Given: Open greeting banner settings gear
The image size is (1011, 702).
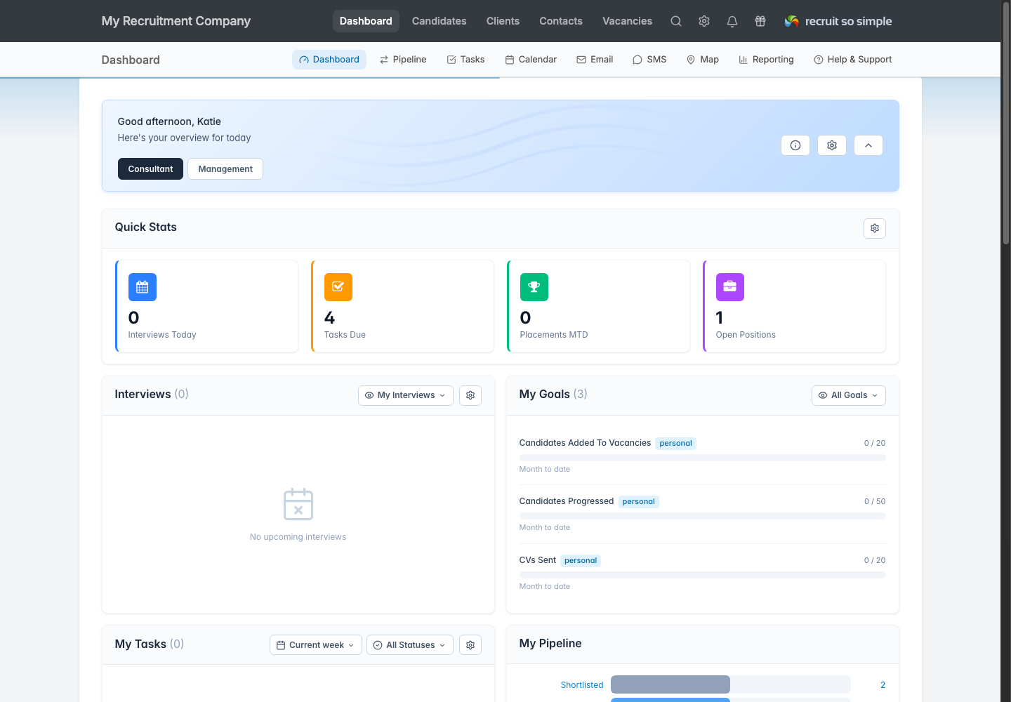Looking at the screenshot, I should click(832, 145).
